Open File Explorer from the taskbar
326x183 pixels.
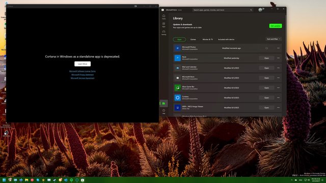[26, 180]
